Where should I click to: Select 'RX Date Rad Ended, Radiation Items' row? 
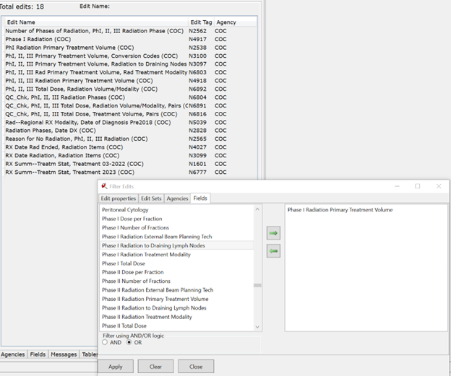(x=130, y=147)
